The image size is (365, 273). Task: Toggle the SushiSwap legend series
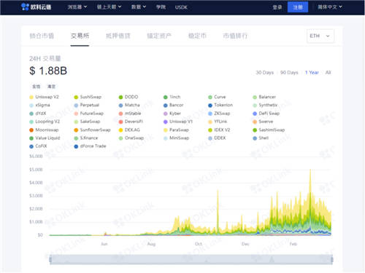coord(88,97)
